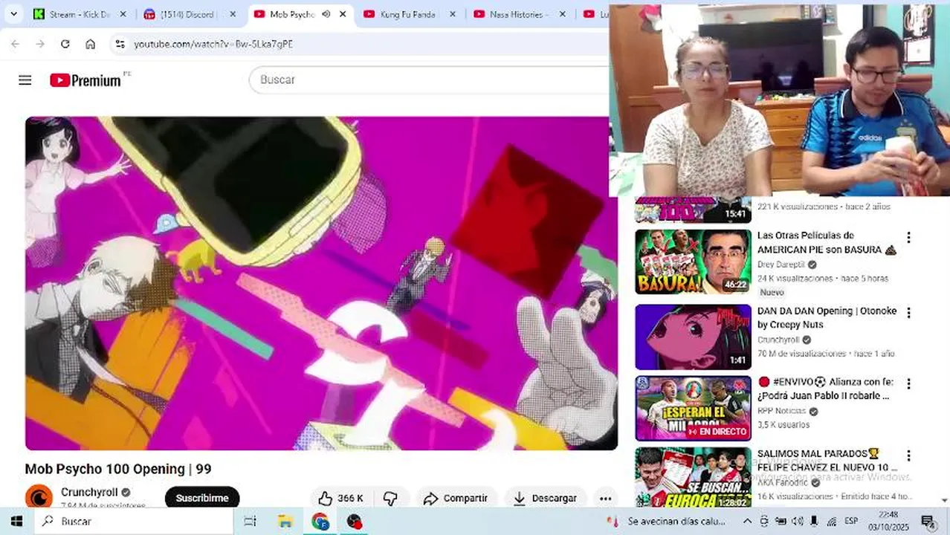Open the Windows notification center
The image size is (950, 535).
click(x=928, y=522)
